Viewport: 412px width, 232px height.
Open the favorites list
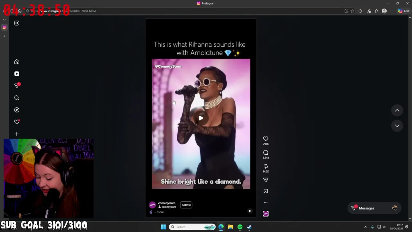377,11
